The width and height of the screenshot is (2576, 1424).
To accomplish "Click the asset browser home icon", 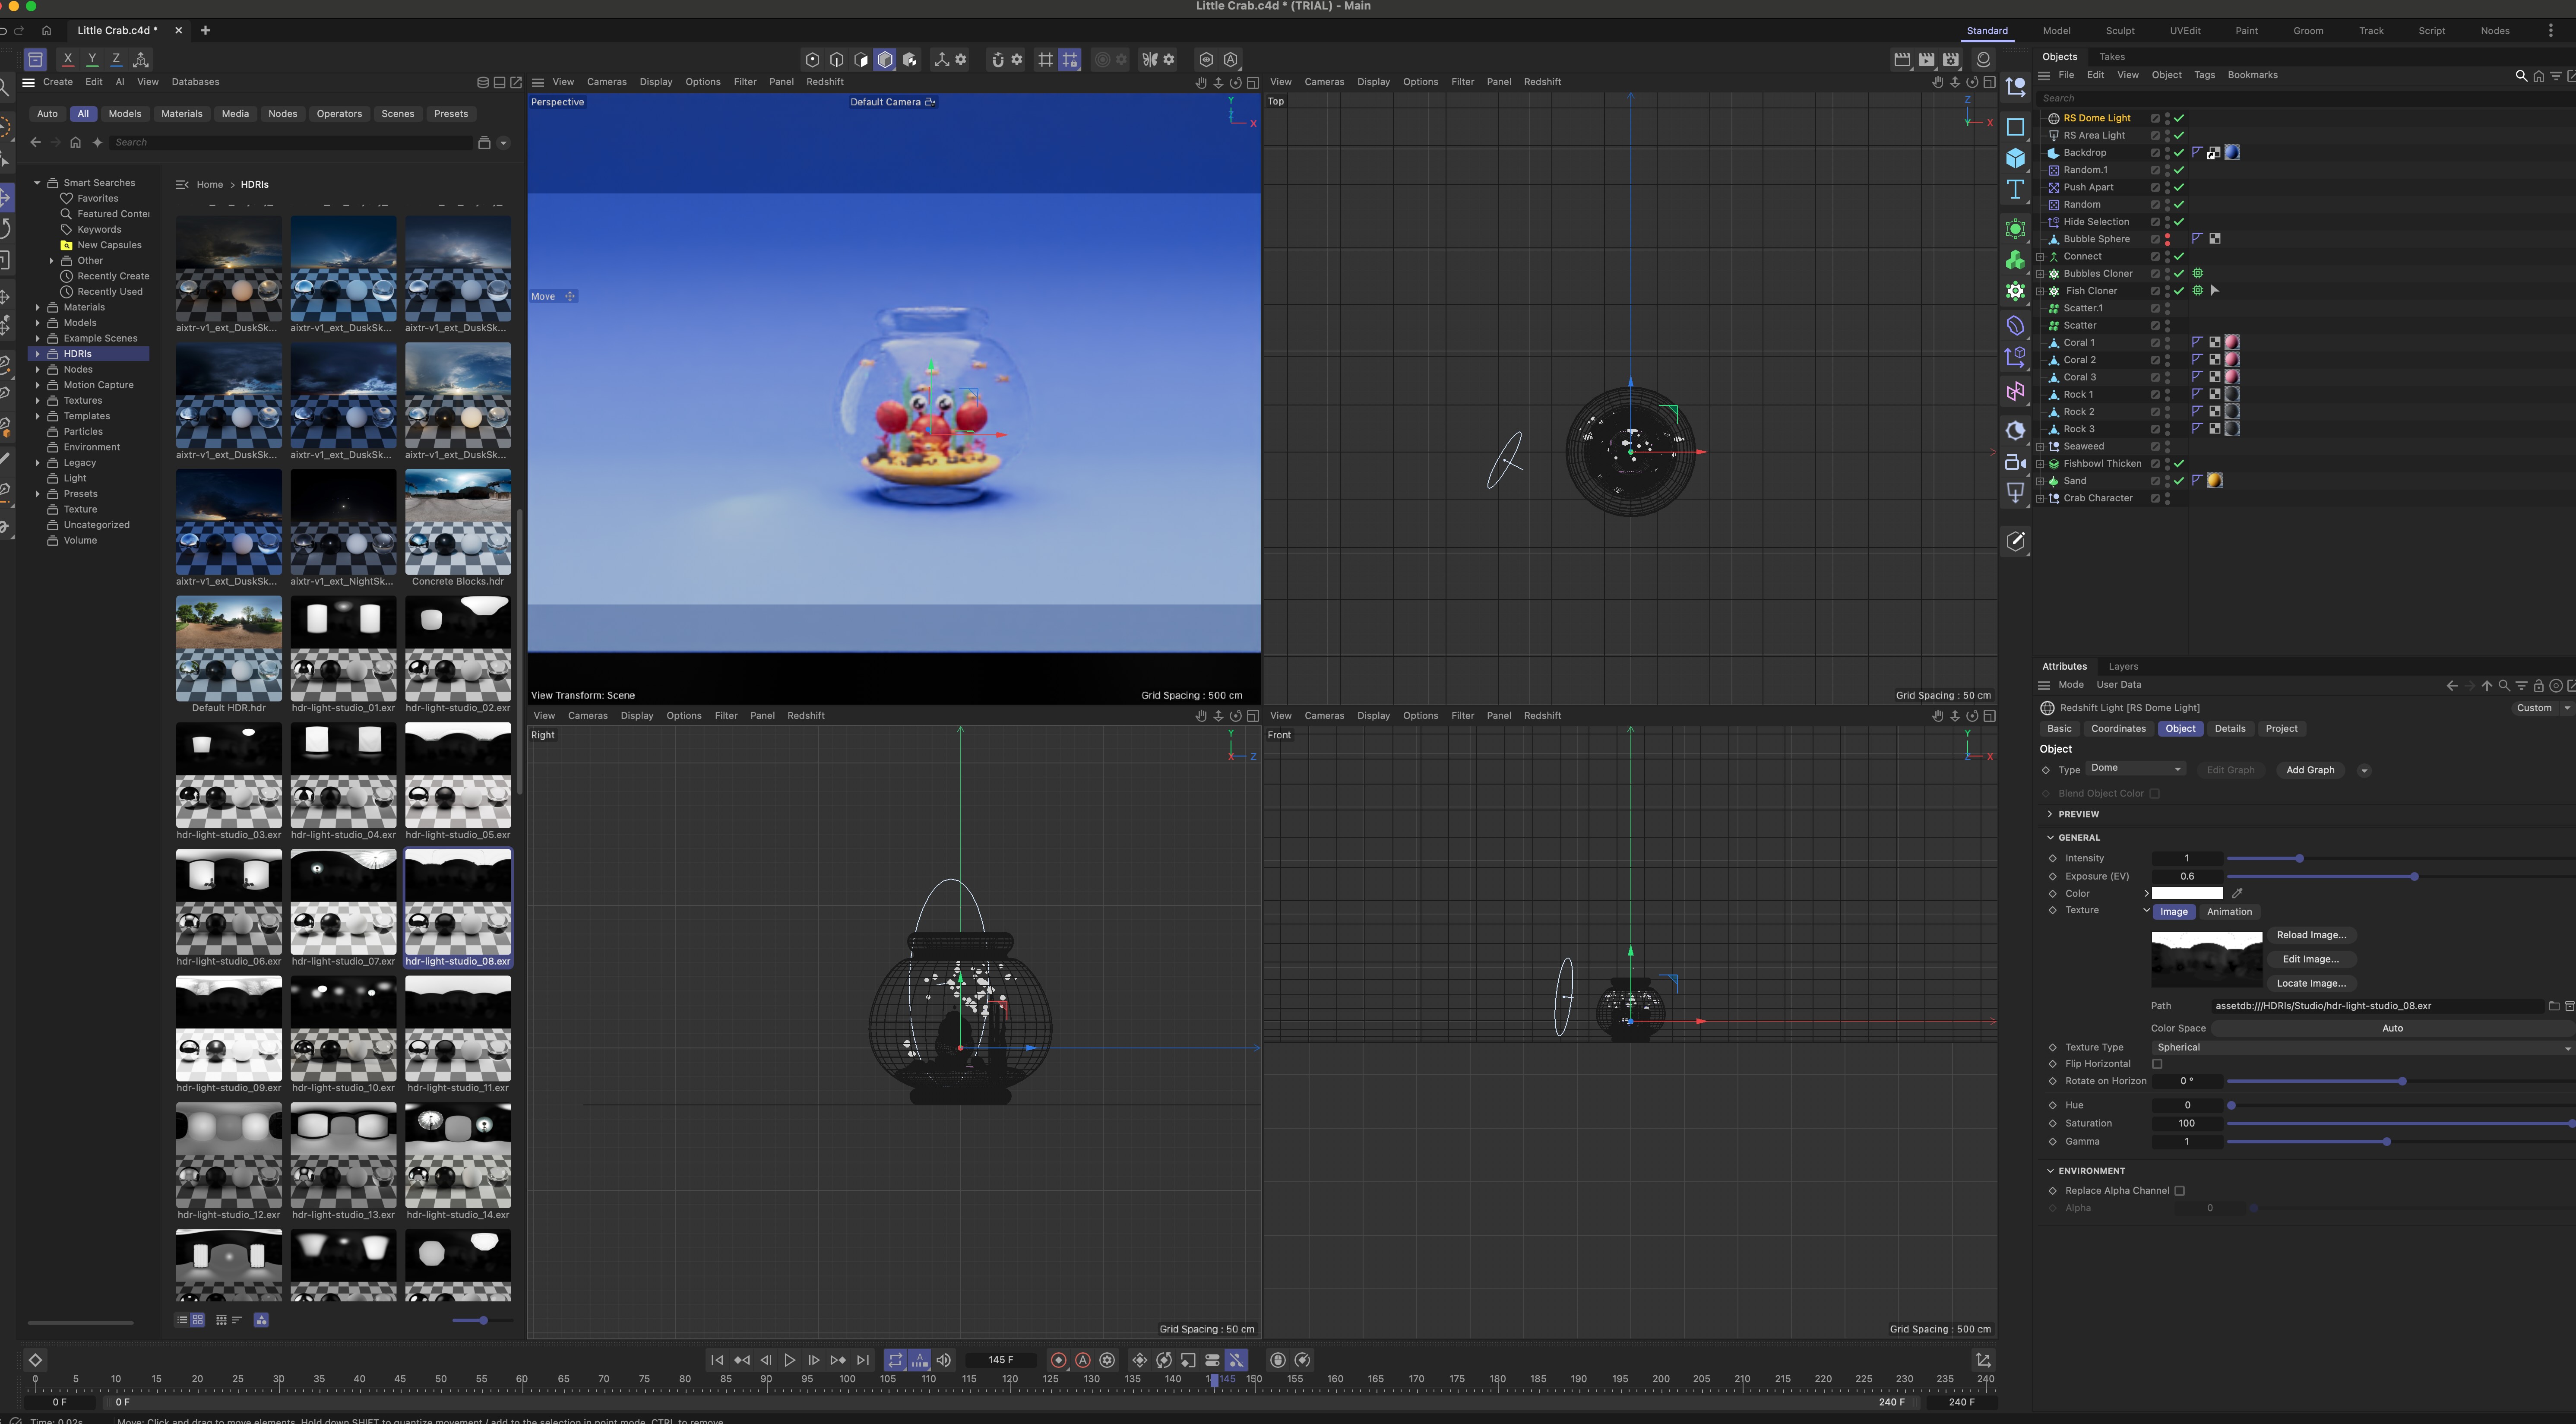I will [x=75, y=143].
